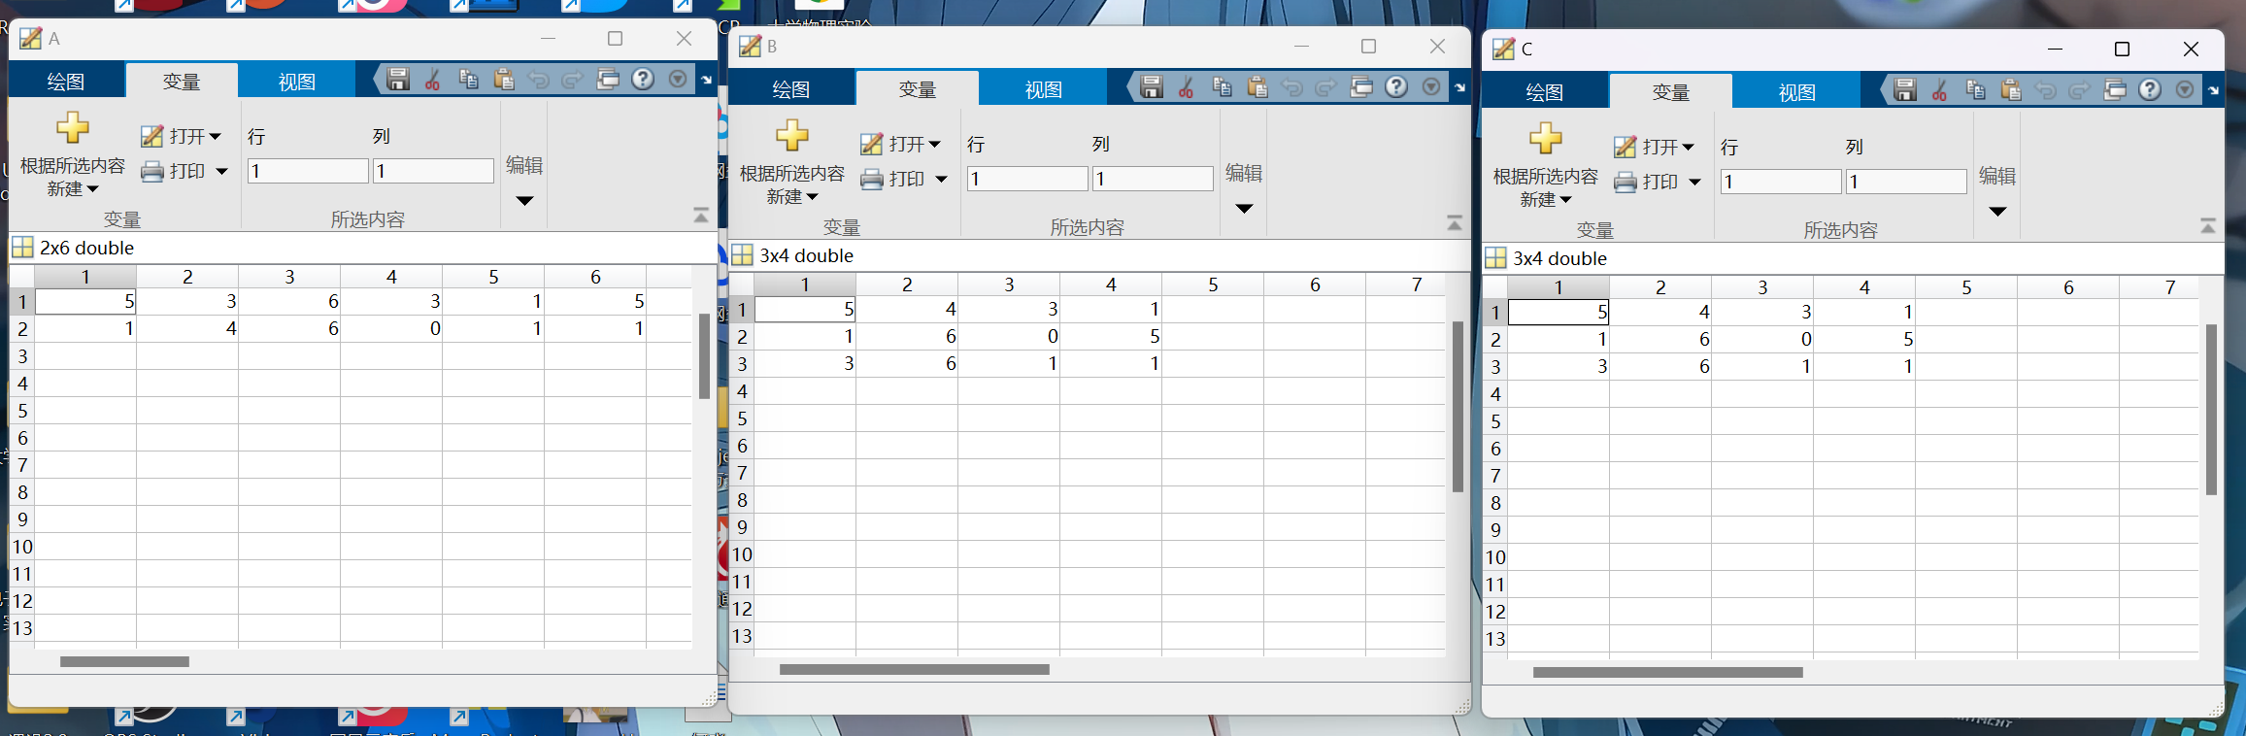This screenshot has height=736, width=2246.
Task: Click the 行 input field in window B
Action: coord(1026,179)
